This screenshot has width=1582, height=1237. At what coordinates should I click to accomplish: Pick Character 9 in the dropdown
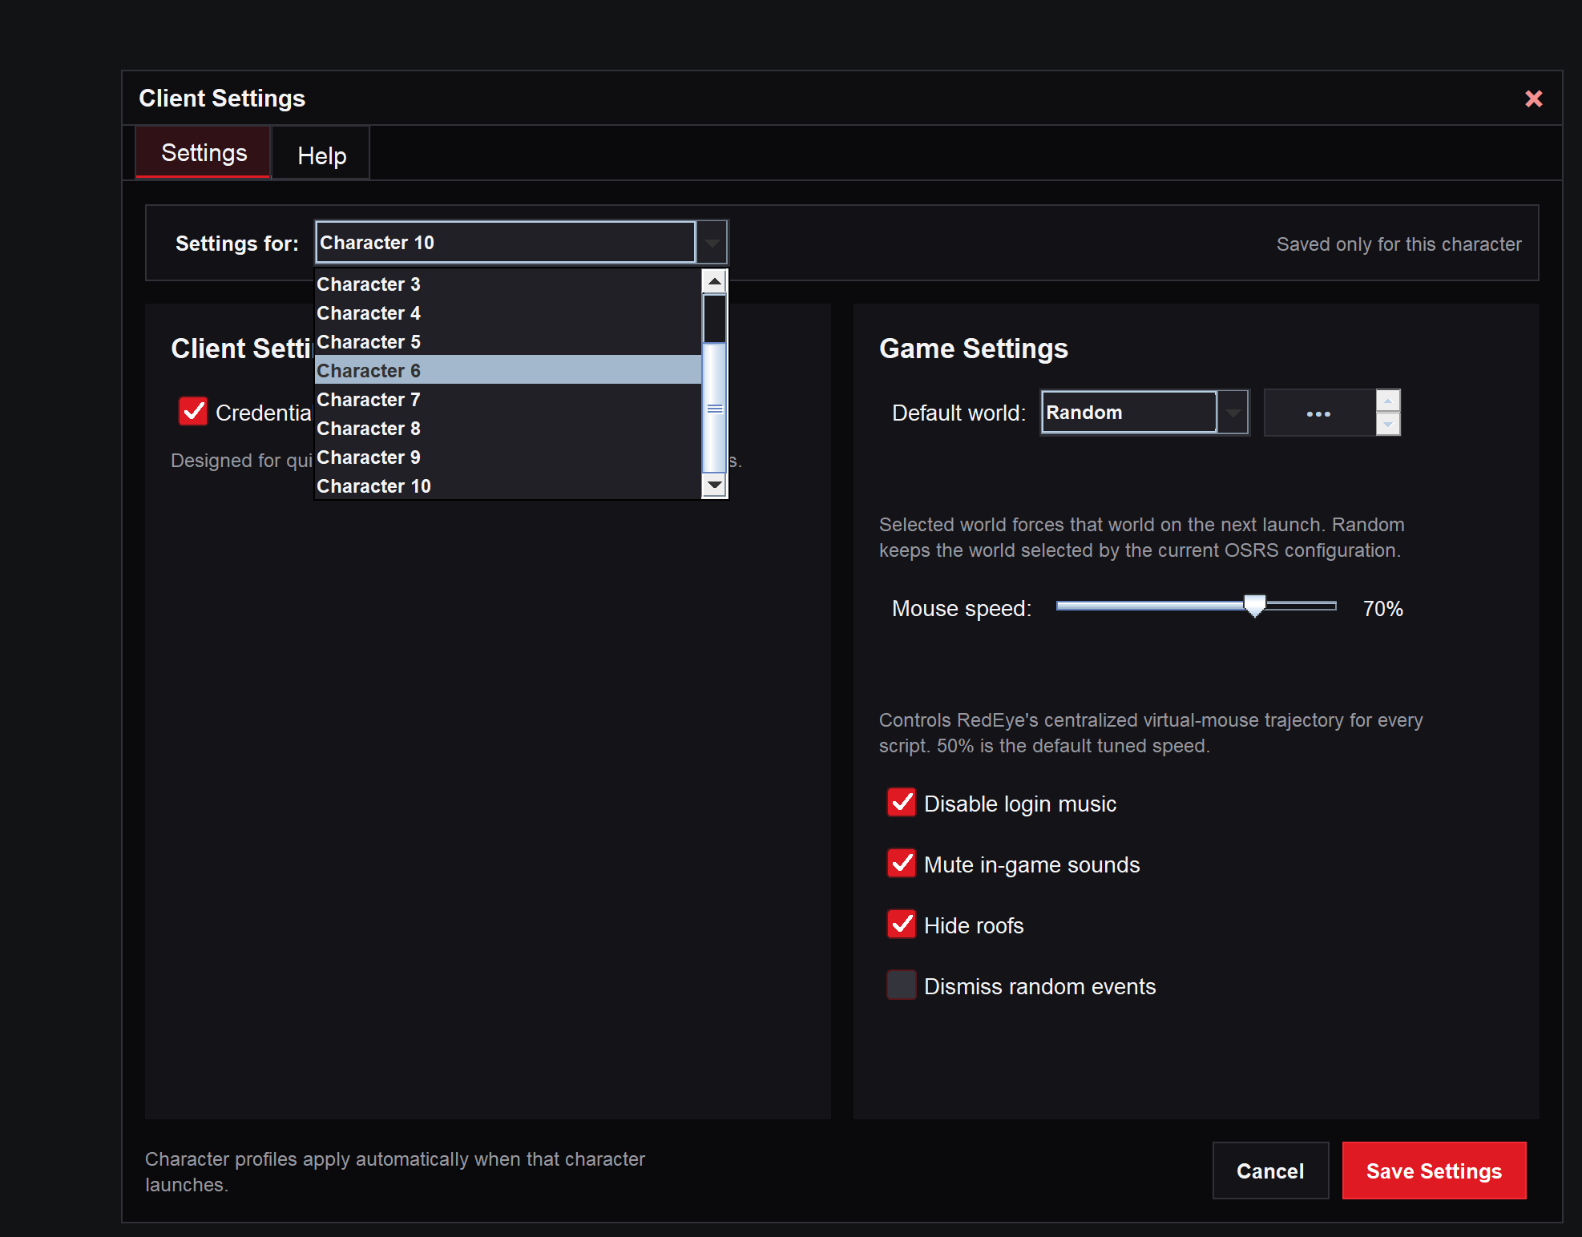click(508, 457)
